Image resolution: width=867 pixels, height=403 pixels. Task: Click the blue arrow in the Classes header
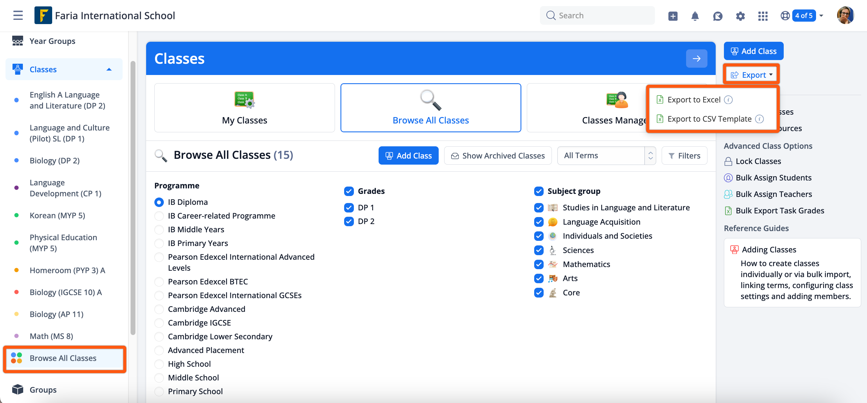[696, 59]
